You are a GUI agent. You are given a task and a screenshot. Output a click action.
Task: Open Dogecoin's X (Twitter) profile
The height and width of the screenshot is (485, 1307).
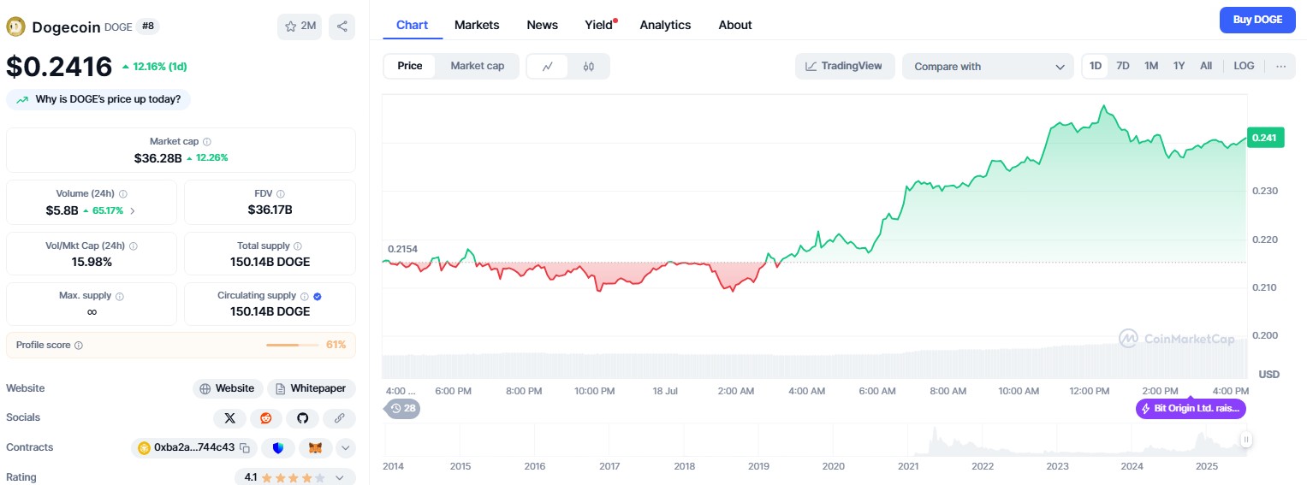tap(229, 418)
